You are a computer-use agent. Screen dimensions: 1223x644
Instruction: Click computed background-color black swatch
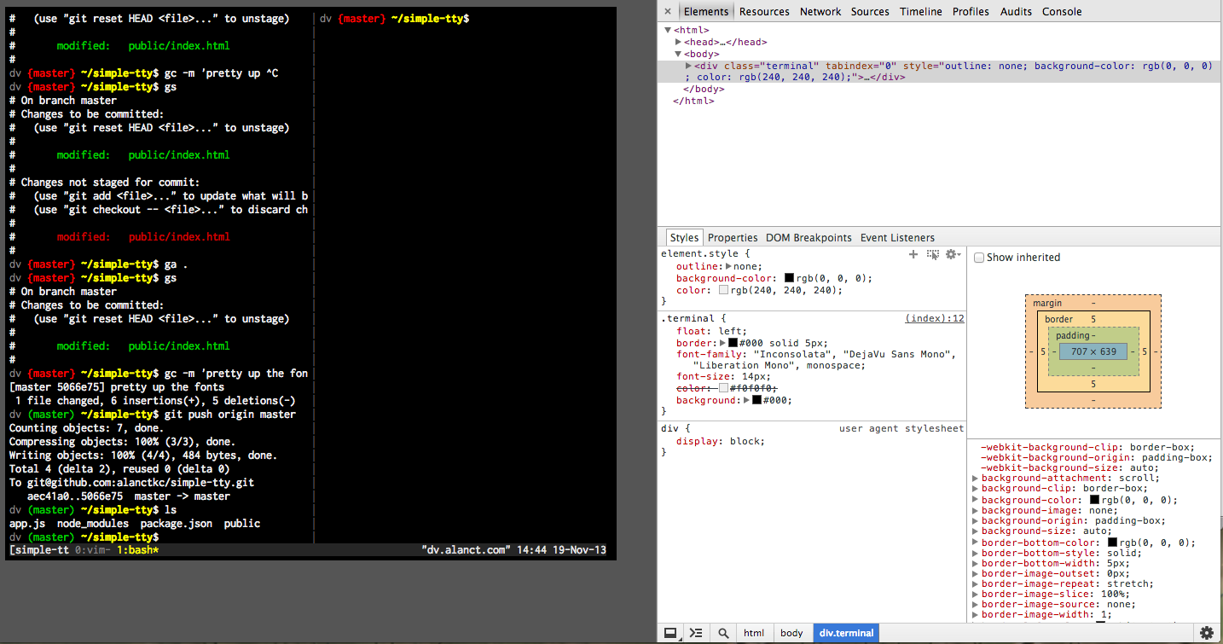pyautogui.click(x=1094, y=500)
